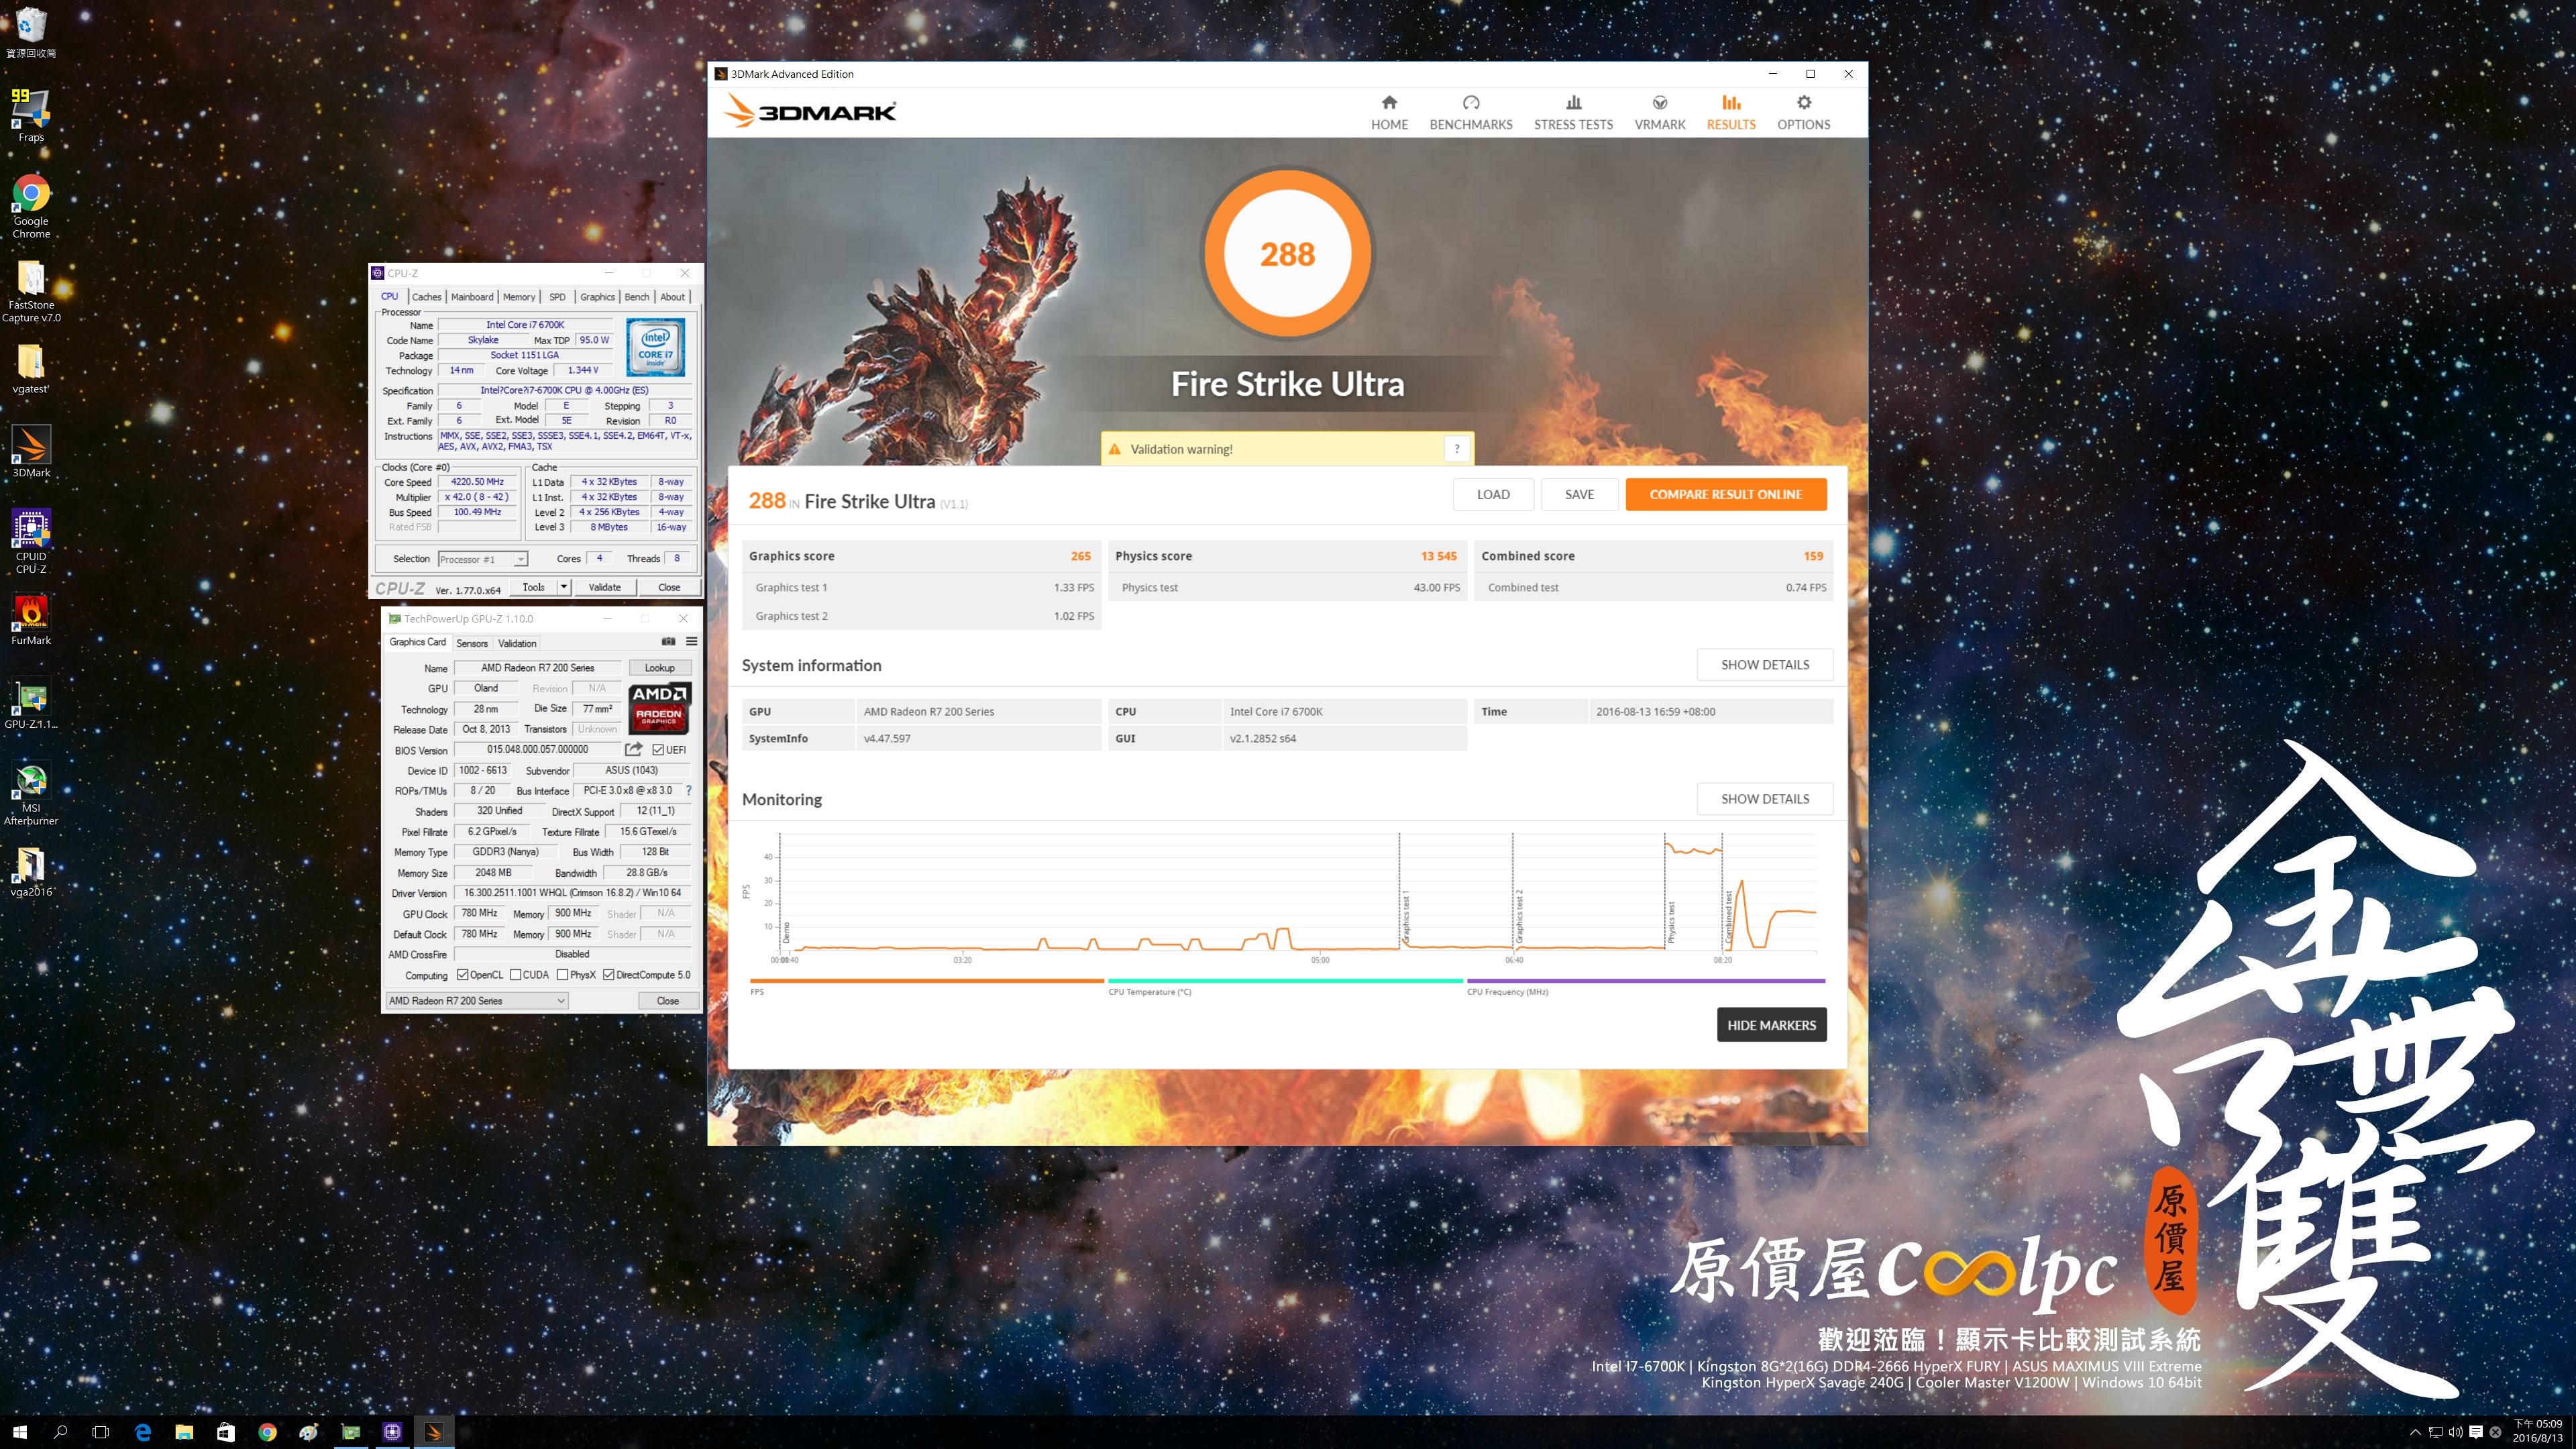Screen dimensions: 2576x1449
Task: Switch to the Graphics tab in CPU-Z
Action: pos(597,297)
